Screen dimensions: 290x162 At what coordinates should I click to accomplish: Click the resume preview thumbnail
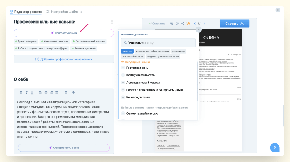[199, 90]
